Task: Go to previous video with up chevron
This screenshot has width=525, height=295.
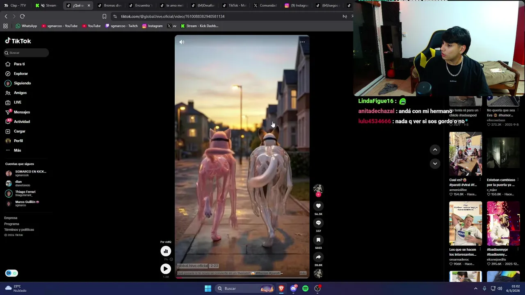Action: [435, 150]
